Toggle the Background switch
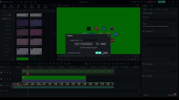The image size is (179, 100). (x=144, y=31)
